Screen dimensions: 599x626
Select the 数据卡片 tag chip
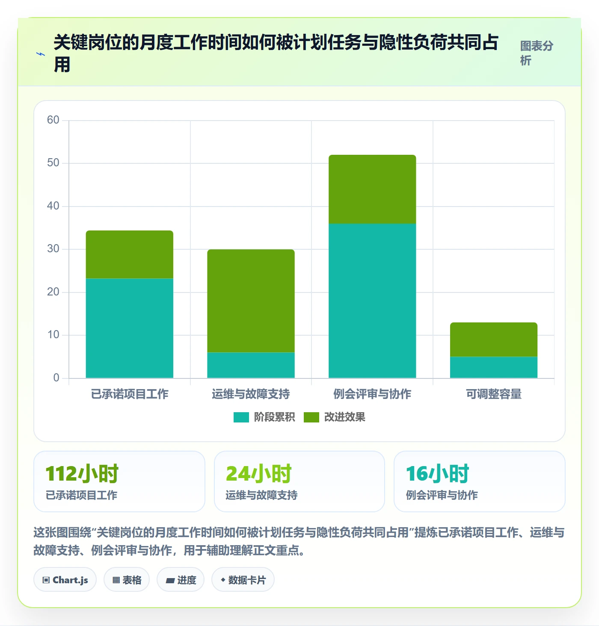(x=243, y=580)
